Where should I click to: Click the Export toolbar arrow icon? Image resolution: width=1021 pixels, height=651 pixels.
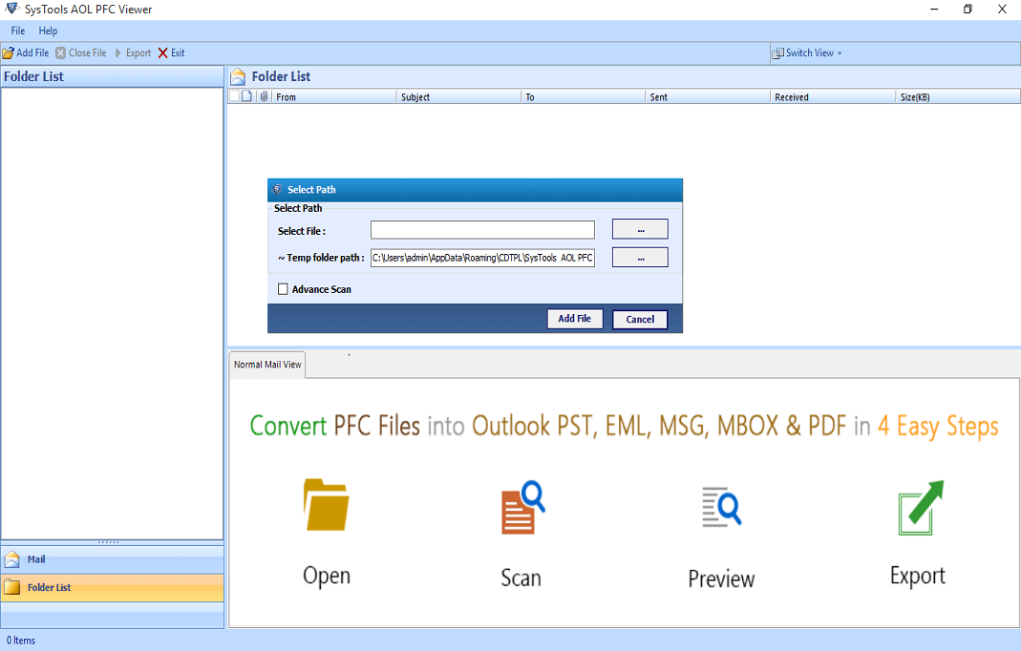[117, 52]
